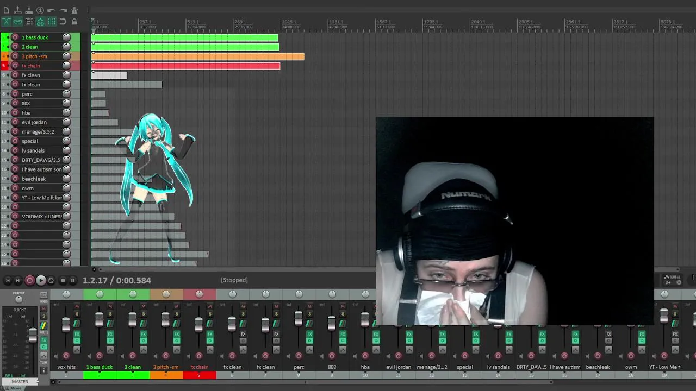This screenshot has width=696, height=391.
Task: Click the vox hits volume fader
Action: [66, 325]
